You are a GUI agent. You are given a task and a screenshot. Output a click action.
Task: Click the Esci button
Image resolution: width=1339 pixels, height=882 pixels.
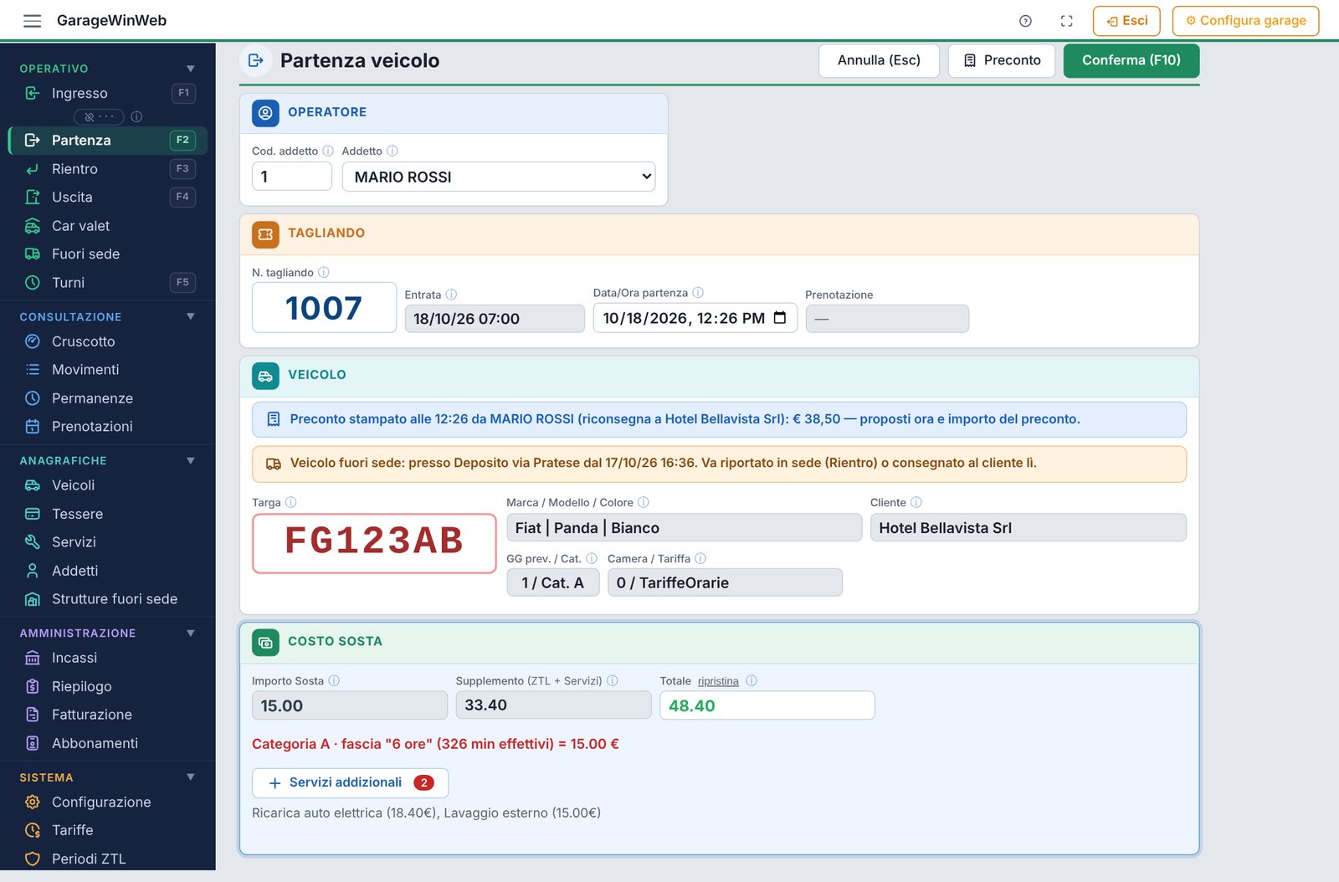point(1126,21)
